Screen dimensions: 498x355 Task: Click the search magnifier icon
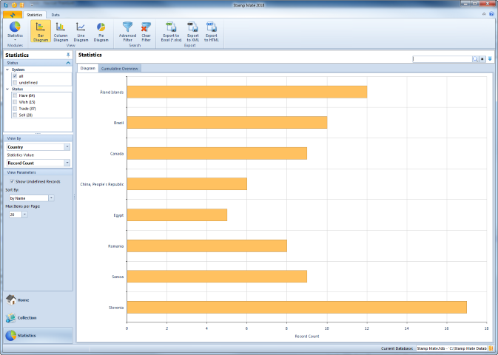coord(476,59)
